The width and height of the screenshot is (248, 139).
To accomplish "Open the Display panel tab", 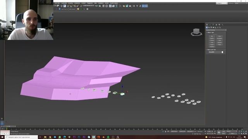I will tap(219, 25).
